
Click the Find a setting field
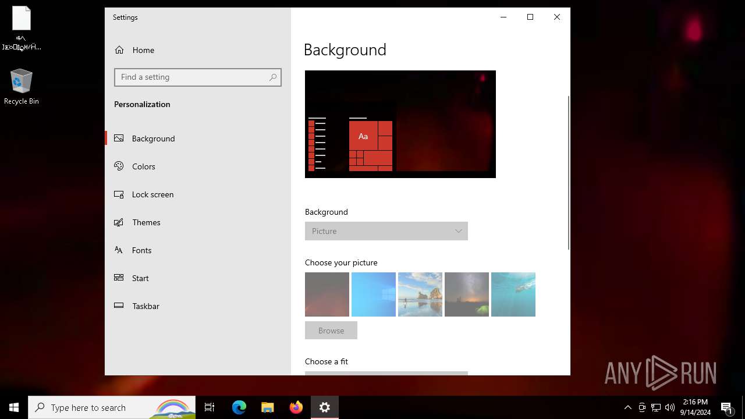coord(198,77)
